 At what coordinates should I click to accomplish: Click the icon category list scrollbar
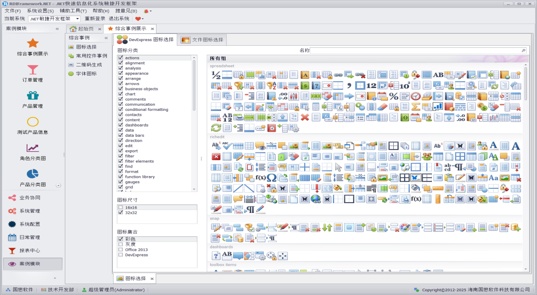(195, 85)
